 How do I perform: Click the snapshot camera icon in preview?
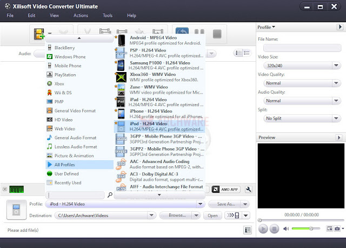tap(337, 229)
